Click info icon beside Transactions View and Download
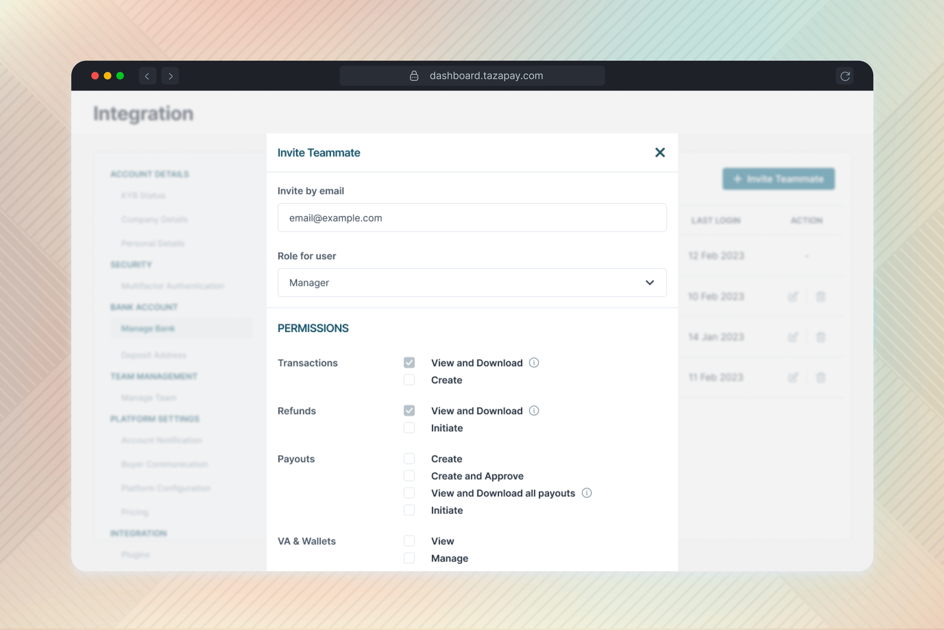 pyautogui.click(x=534, y=363)
